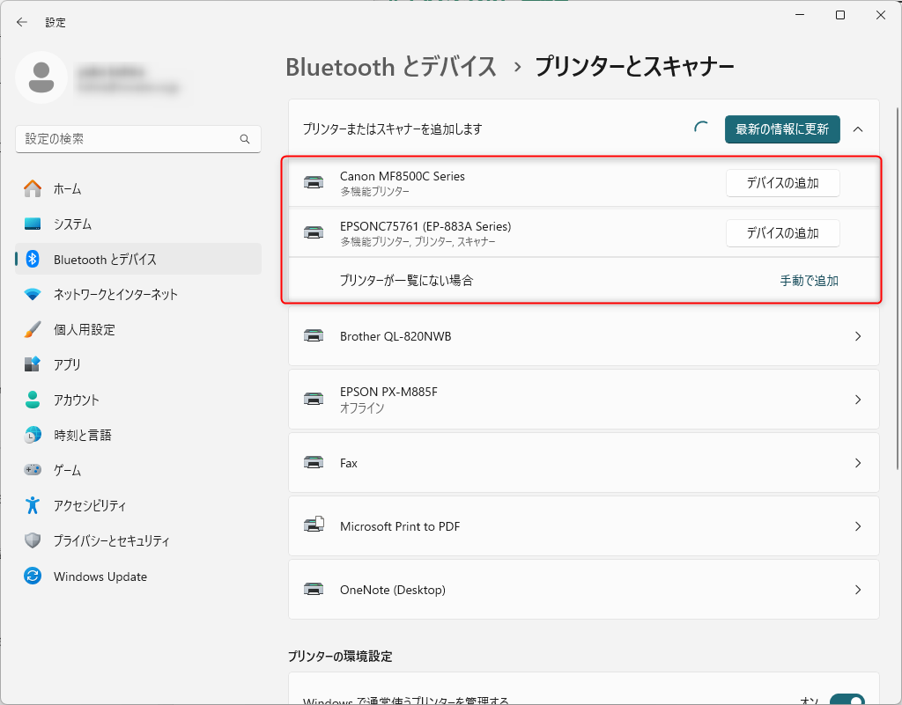Screen dimensions: 902x705
Task: Click the 時刻と言語 globe clock icon
Action: [33, 435]
